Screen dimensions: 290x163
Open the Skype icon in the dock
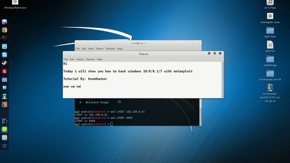pyautogui.click(x=5, y=55)
